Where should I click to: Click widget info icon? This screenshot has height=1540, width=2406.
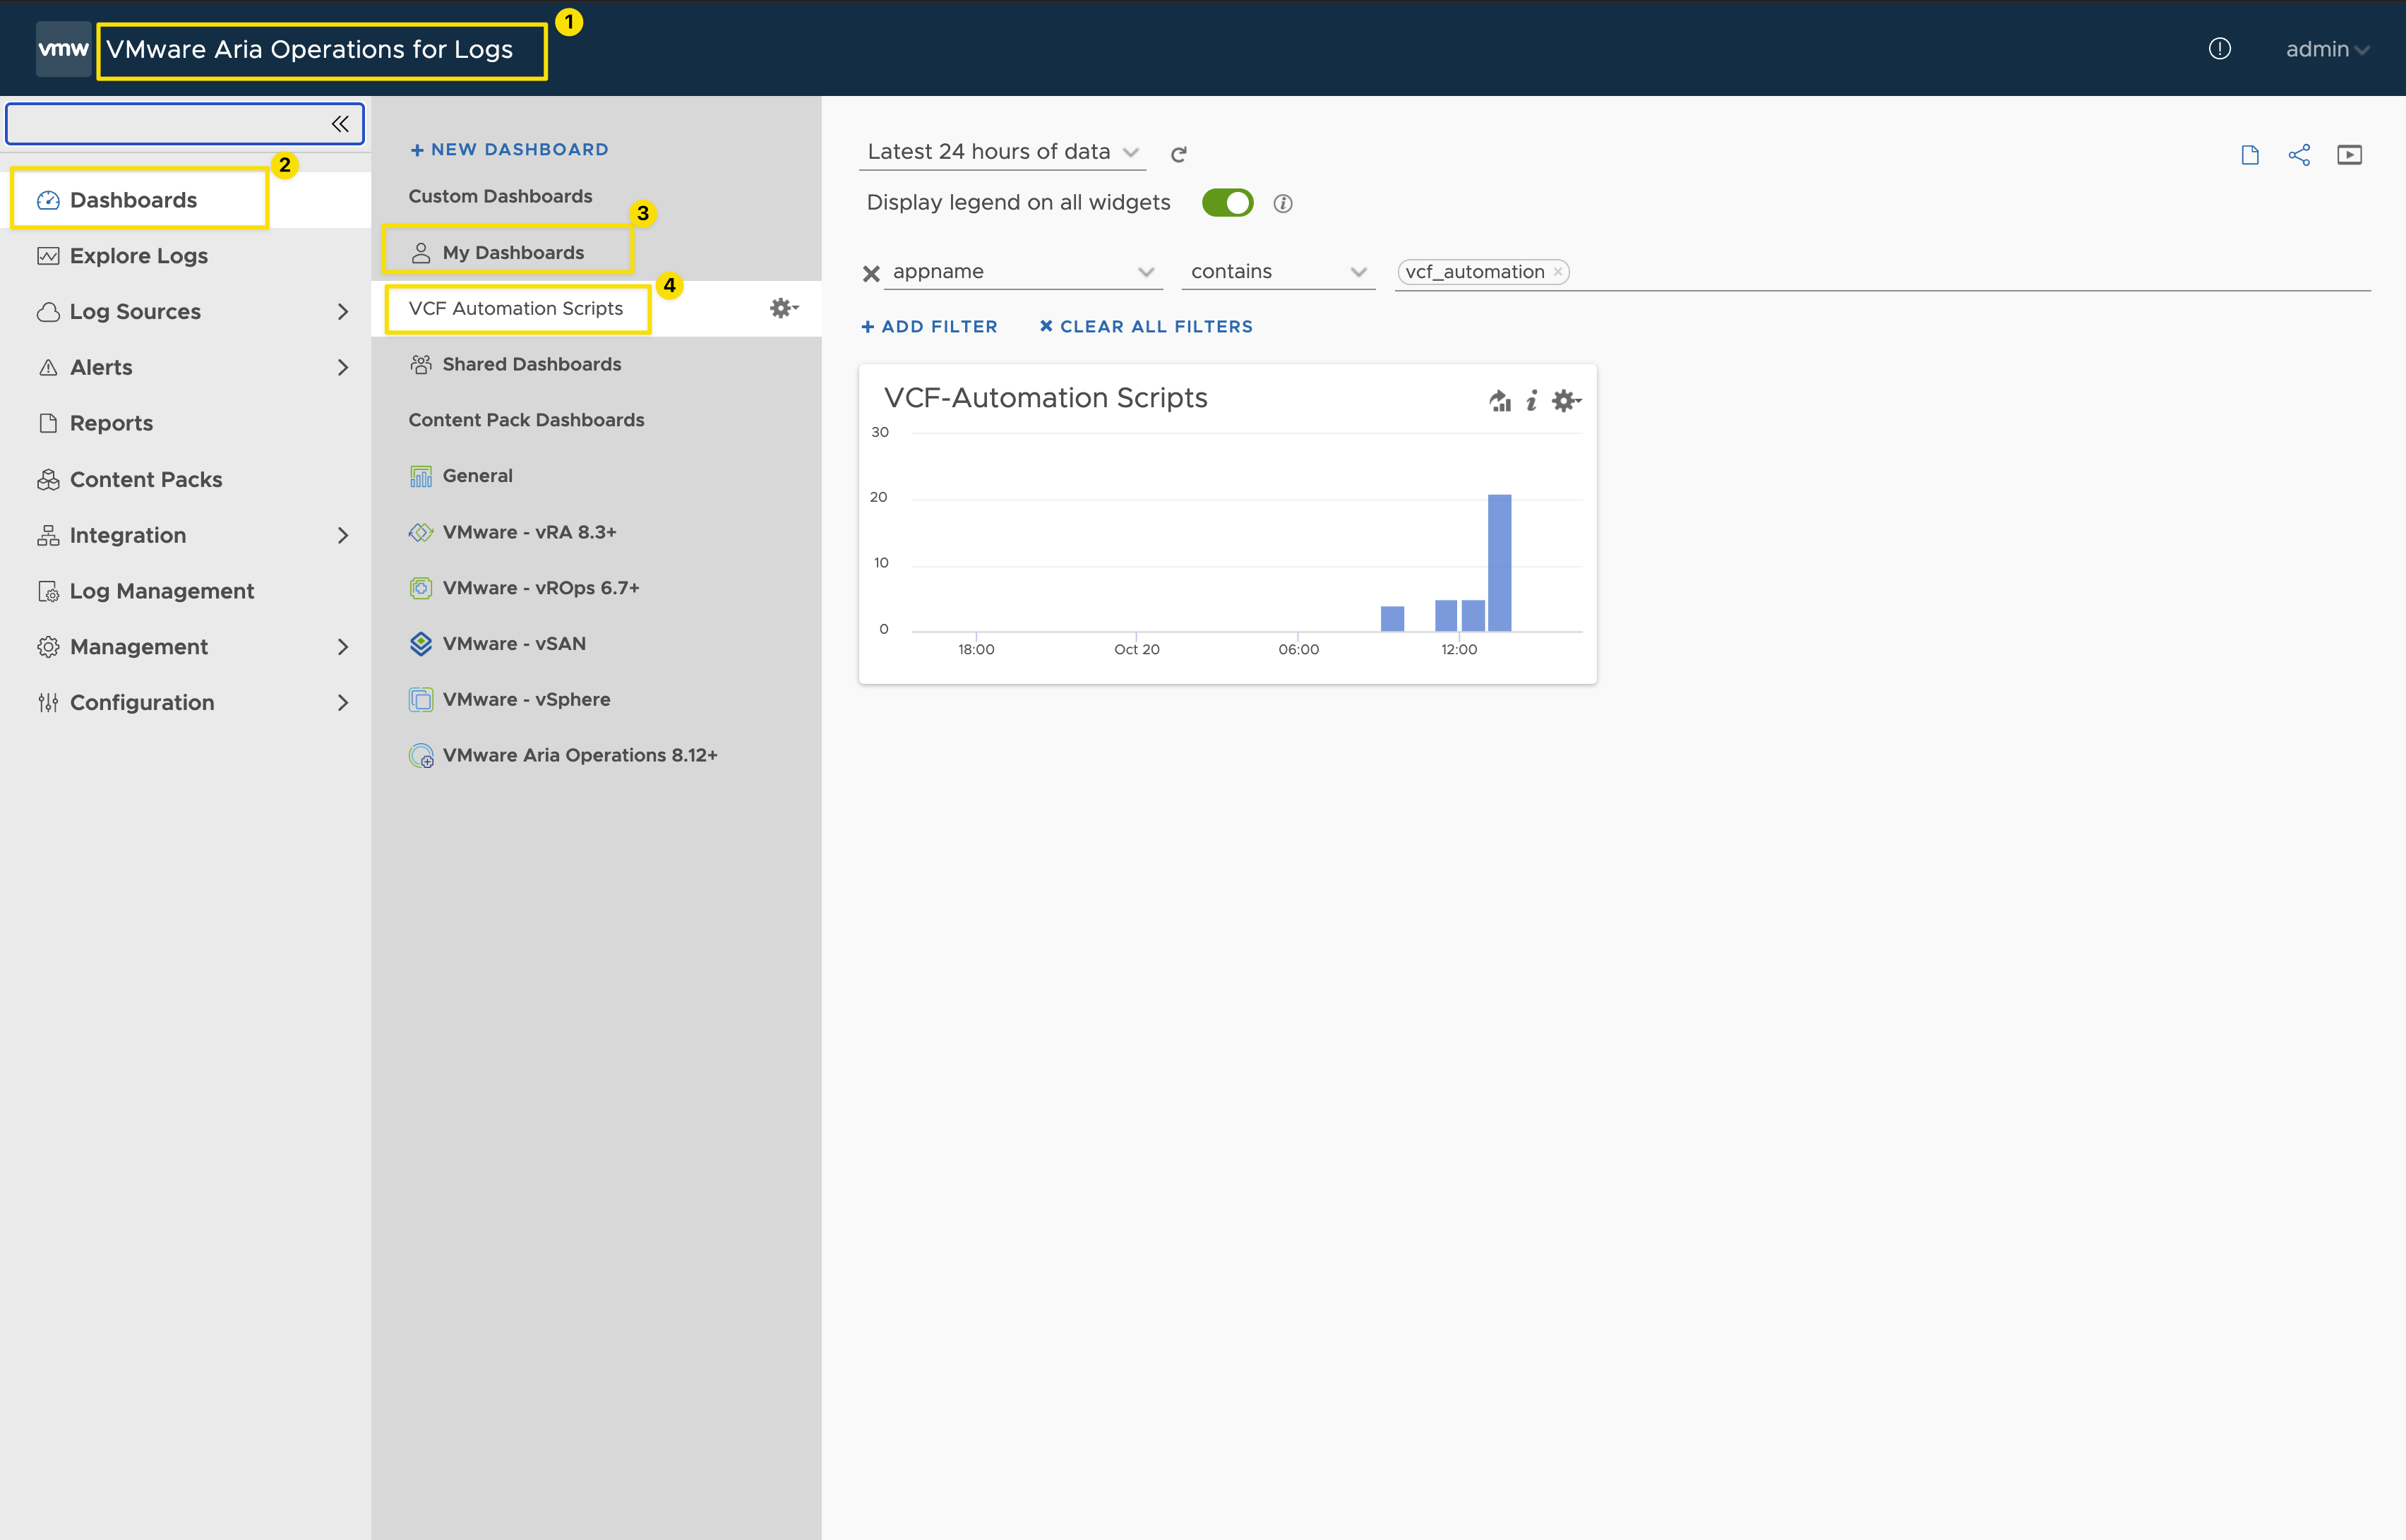(1531, 401)
